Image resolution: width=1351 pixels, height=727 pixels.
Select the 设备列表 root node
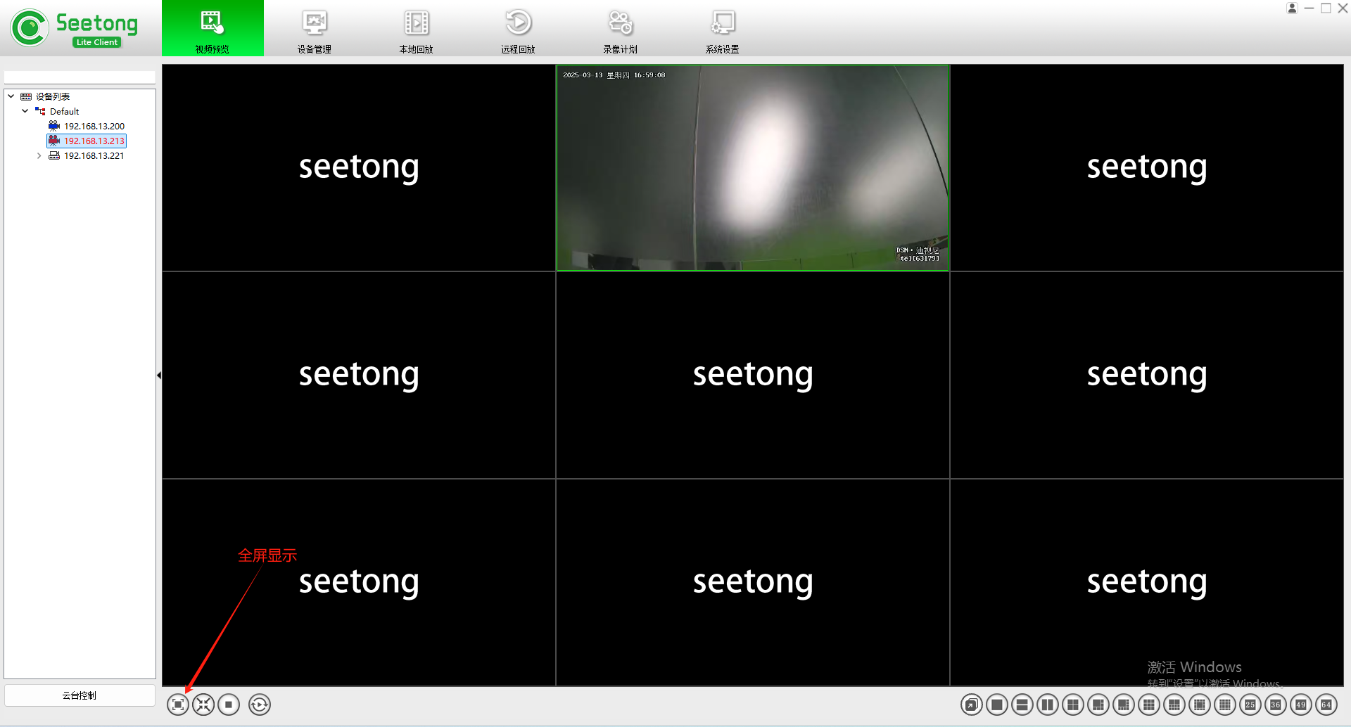coord(53,96)
